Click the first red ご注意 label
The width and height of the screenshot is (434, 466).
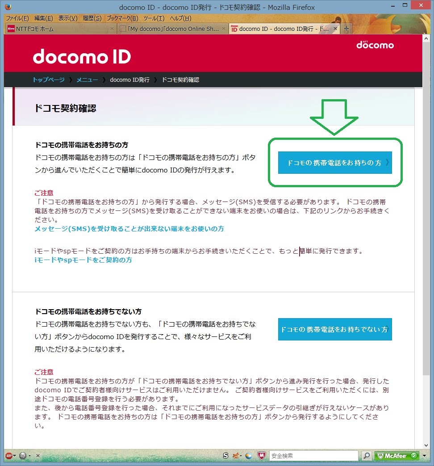coord(44,193)
